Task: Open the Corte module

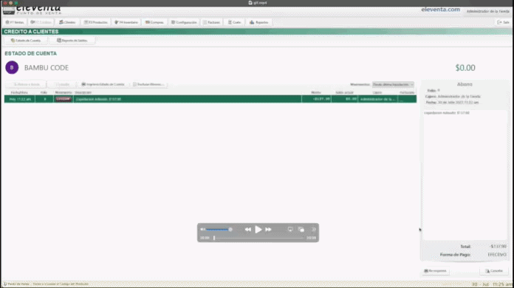Action: point(234,22)
